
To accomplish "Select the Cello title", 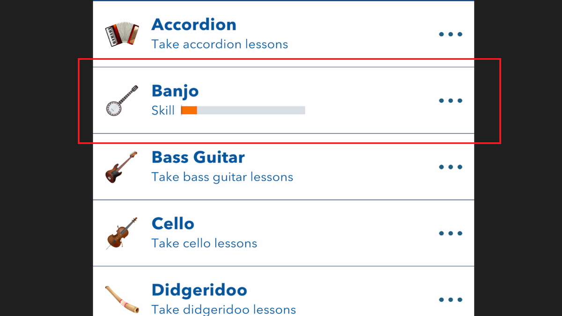I will 173,224.
